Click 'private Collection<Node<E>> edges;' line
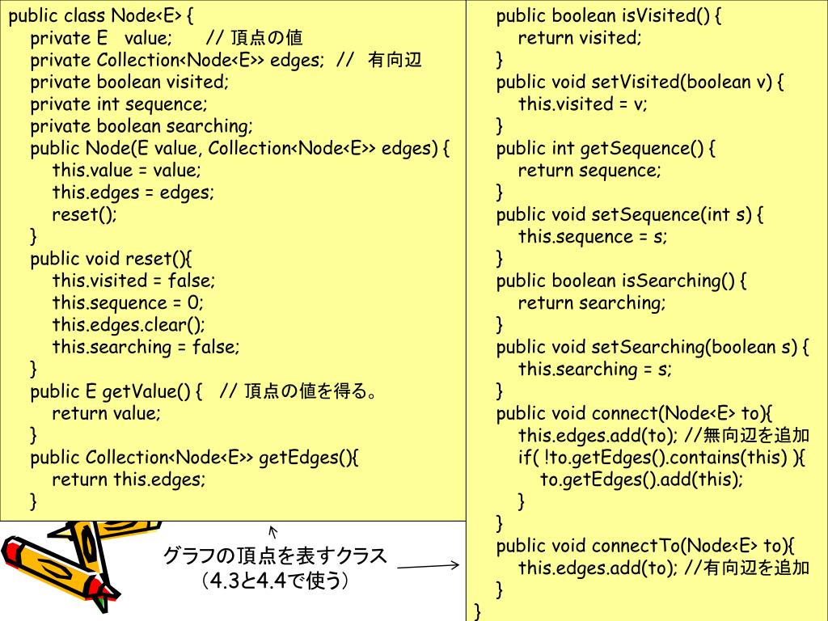This screenshot has height=621, width=828. [177, 60]
